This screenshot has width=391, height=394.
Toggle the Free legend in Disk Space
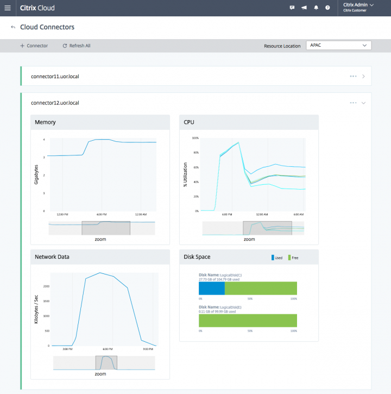click(x=293, y=258)
